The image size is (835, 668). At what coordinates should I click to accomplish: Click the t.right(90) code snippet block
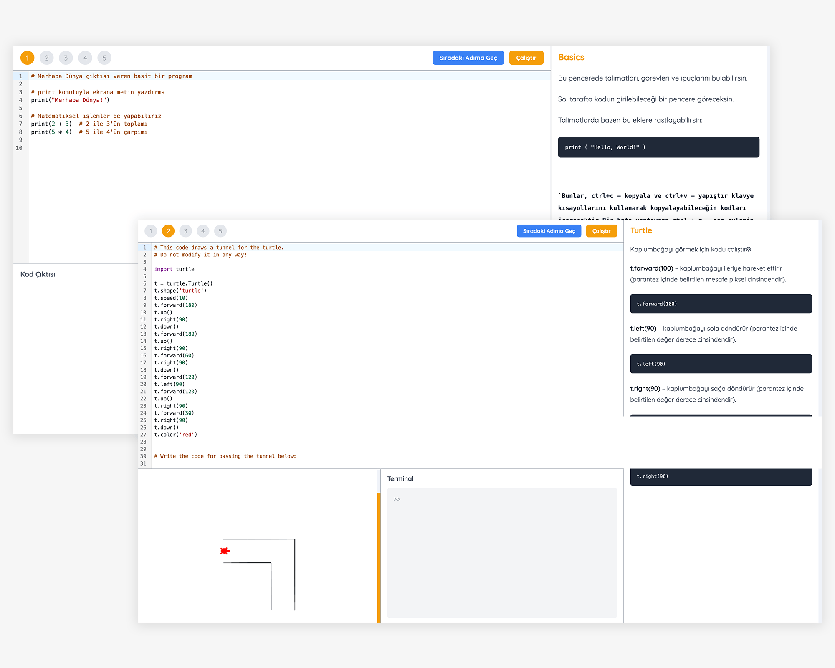pos(721,476)
